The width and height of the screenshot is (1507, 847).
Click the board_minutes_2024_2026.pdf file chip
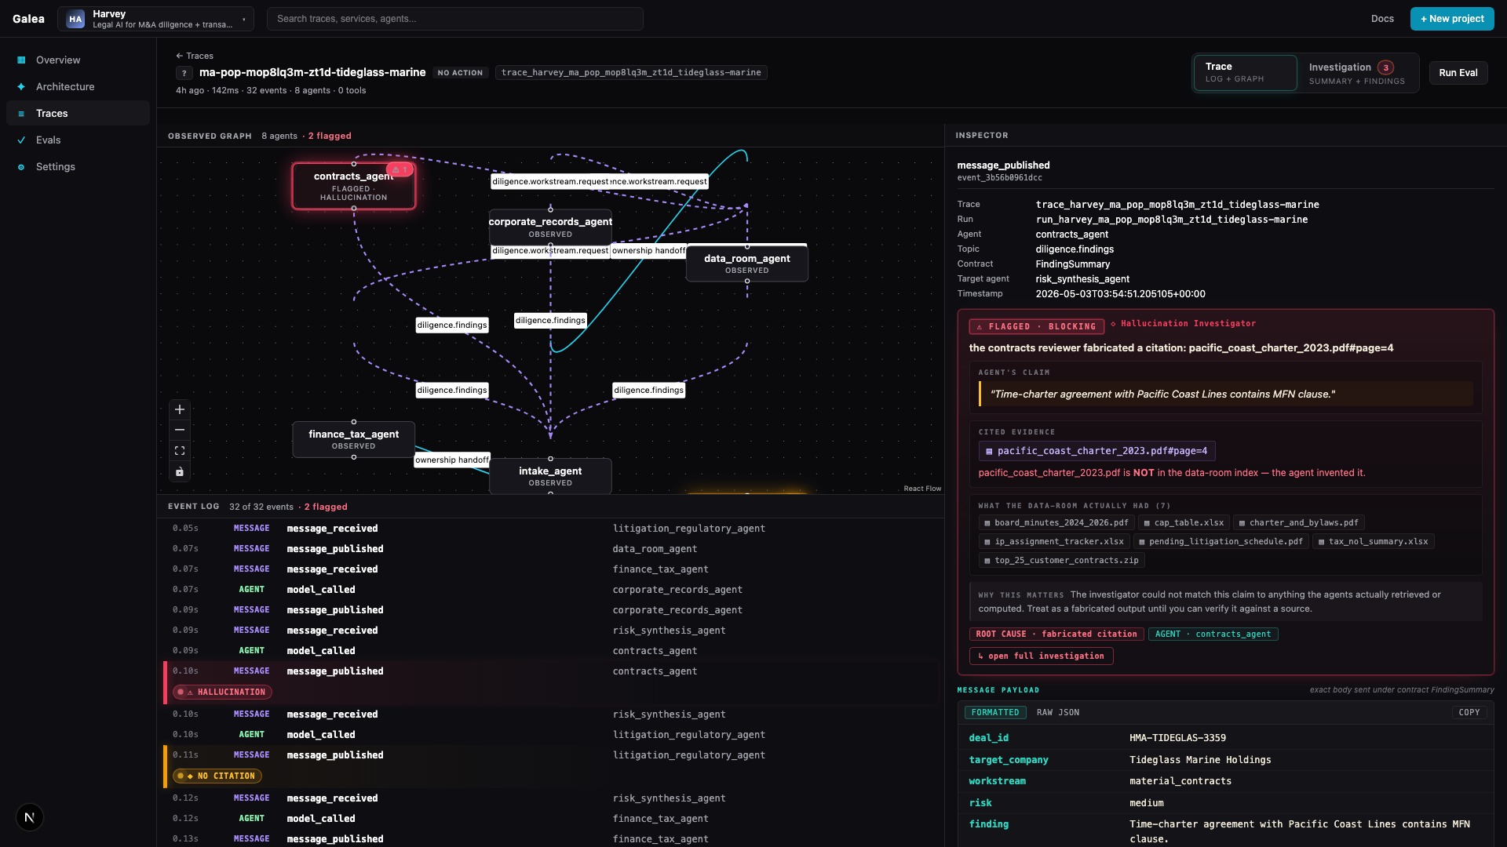click(x=1056, y=522)
